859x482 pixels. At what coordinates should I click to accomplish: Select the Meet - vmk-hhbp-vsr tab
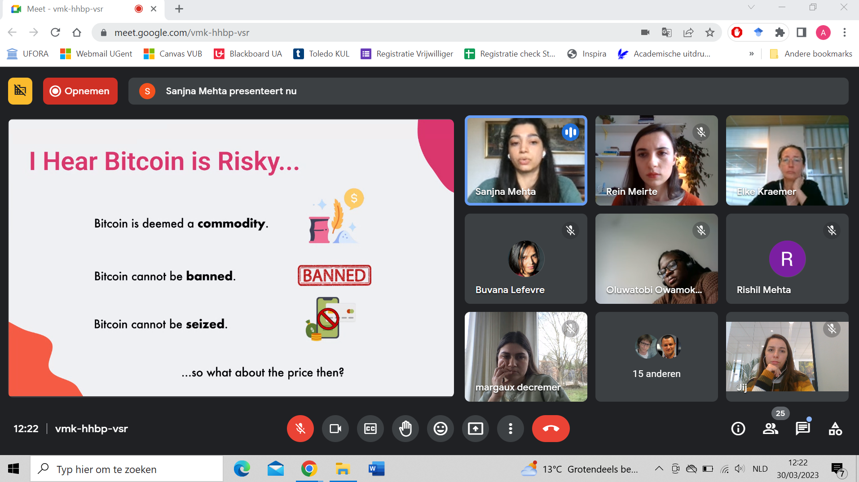(x=84, y=9)
